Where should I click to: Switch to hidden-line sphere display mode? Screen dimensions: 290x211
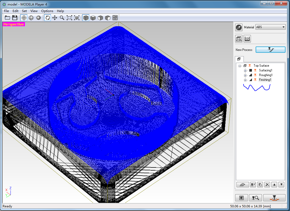click(31, 18)
